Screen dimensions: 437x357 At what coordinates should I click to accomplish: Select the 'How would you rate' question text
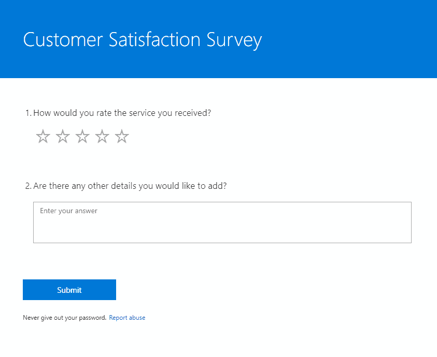(x=122, y=113)
